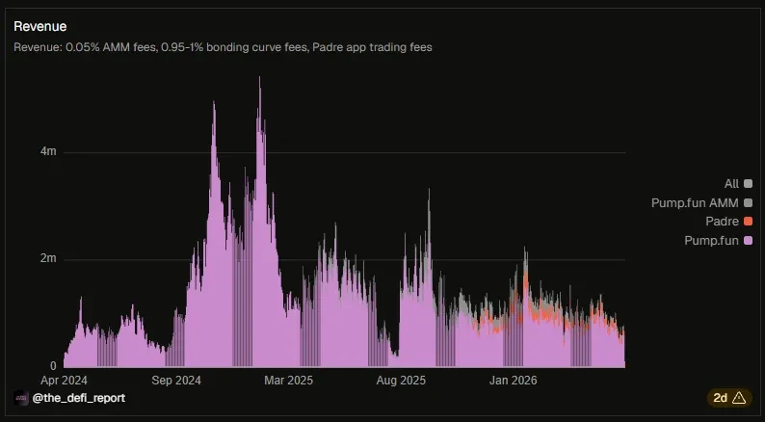Click the Revenue chart title
This screenshot has width=765, height=422.
coord(40,26)
